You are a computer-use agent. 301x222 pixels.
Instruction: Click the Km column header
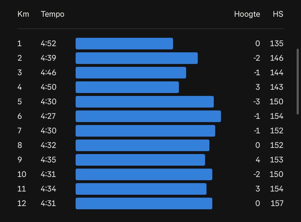click(23, 14)
